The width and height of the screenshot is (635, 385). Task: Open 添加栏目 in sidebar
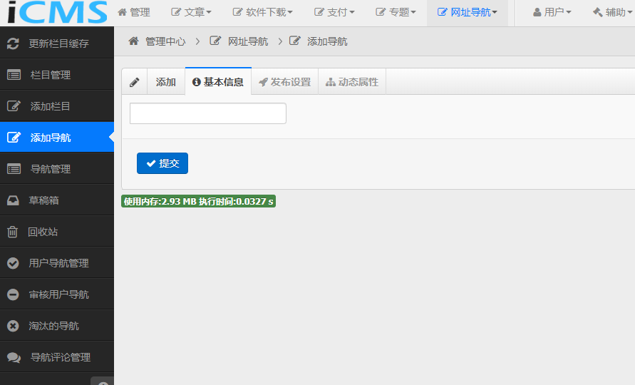[57, 106]
